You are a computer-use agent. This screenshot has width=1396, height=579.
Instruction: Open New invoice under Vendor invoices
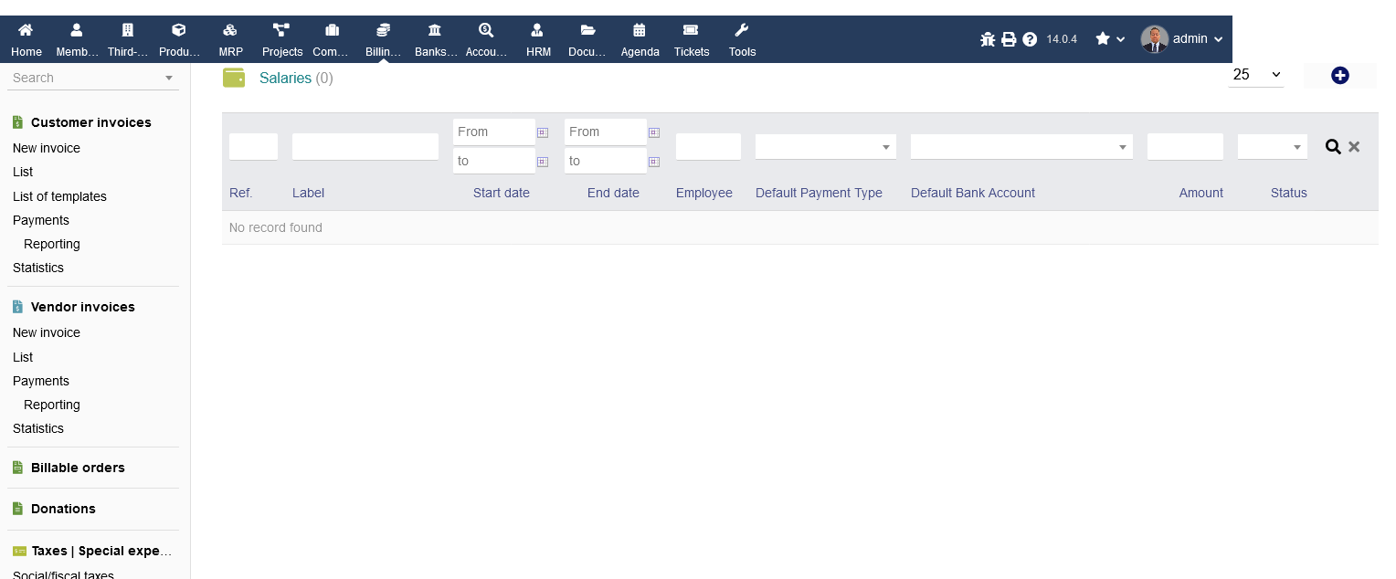point(47,332)
